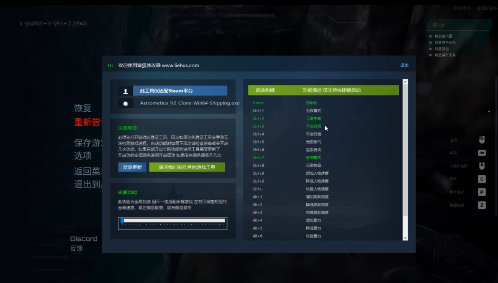Click the hotkey list scrollbar thumb
The width and height of the screenshot is (498, 283).
pyautogui.click(x=405, y=150)
